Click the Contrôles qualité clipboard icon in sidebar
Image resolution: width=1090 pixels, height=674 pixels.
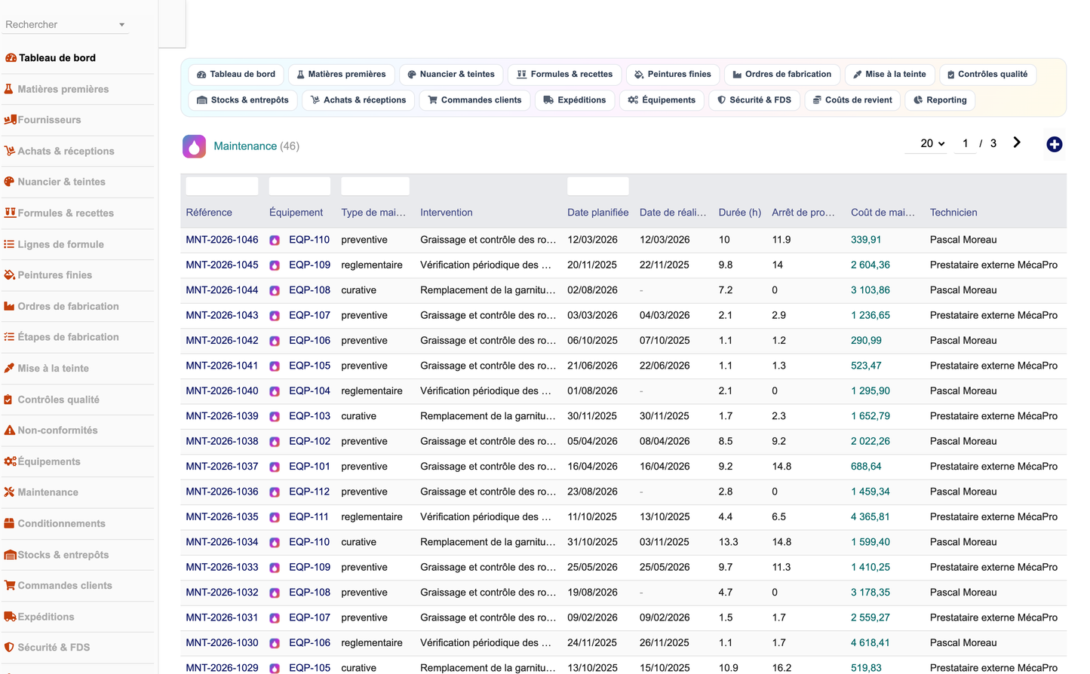coord(8,400)
